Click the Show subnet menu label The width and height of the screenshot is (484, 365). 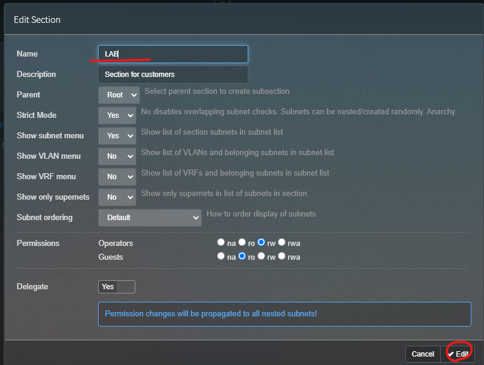50,135
